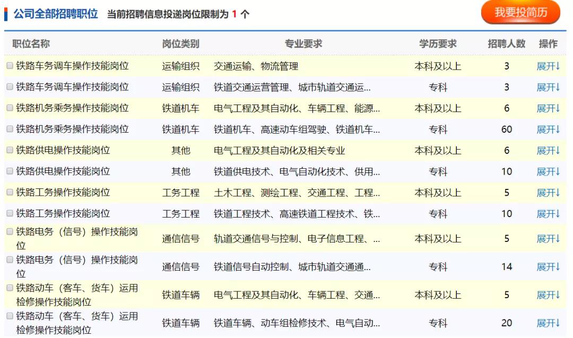573x338 pixels.
Task: Show details of 铁道车辆 row recruiting 20
Action: [x=548, y=323]
